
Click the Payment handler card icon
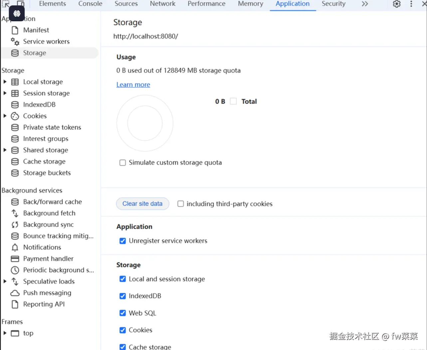[15, 259]
